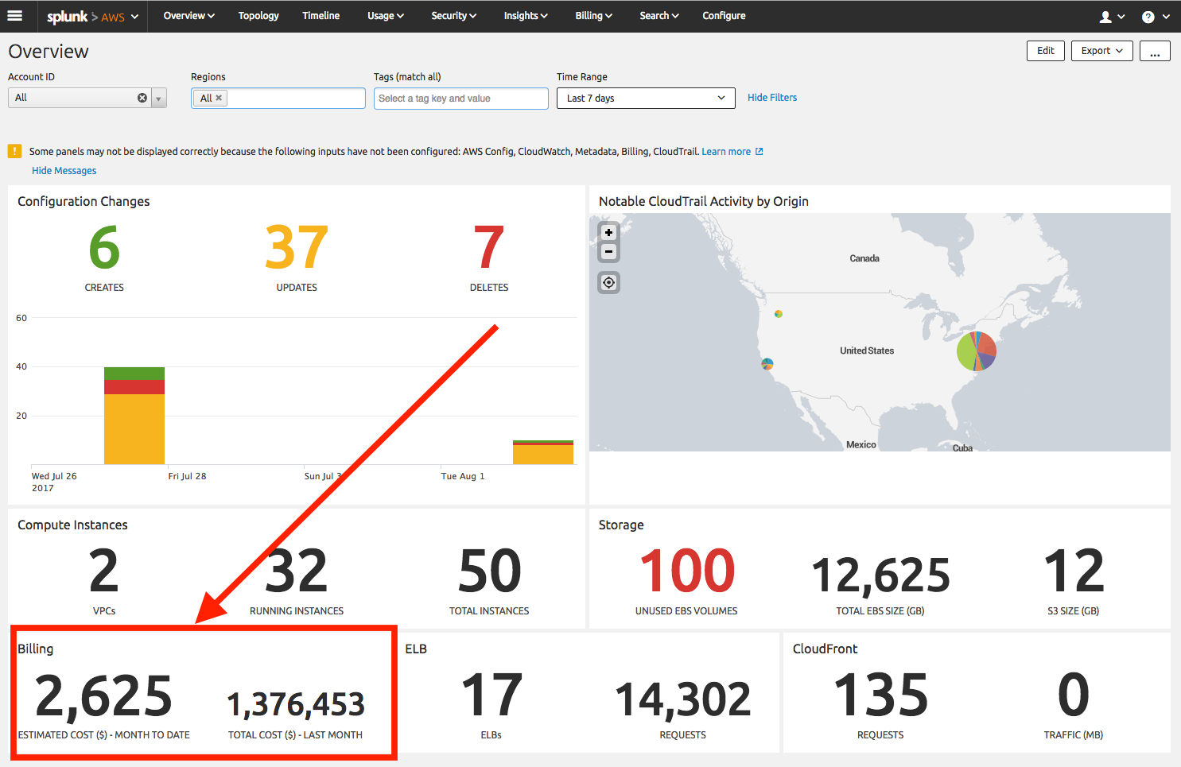The width and height of the screenshot is (1181, 767).
Task: Expand the Overview menu in navbar
Action: [189, 16]
